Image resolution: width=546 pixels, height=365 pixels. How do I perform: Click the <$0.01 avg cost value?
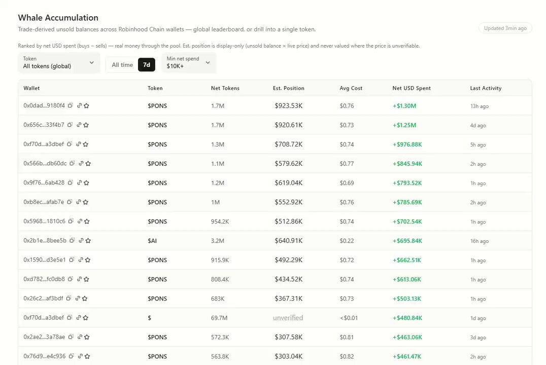point(349,318)
